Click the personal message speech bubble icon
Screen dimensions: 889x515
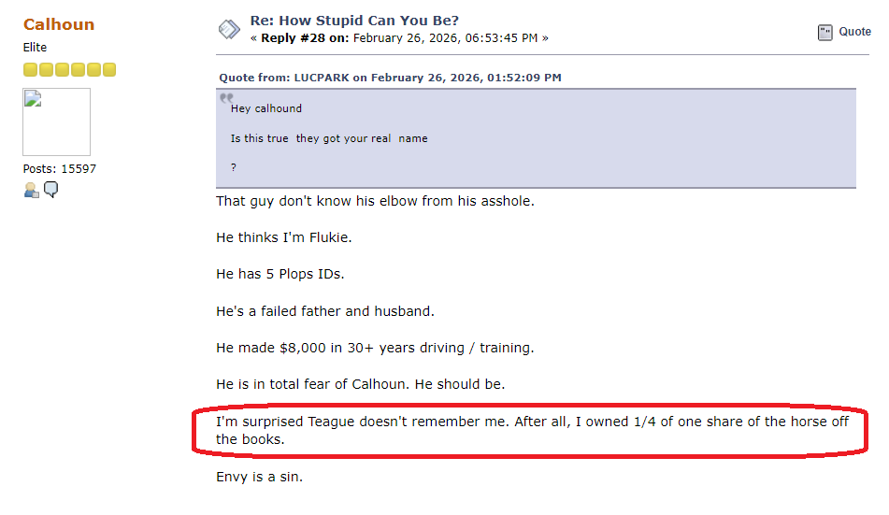51,190
